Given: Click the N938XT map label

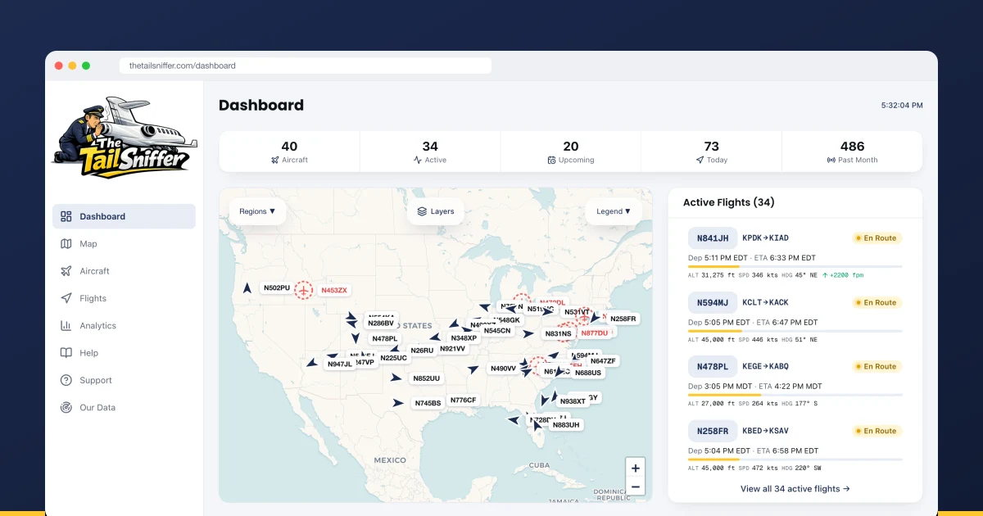Looking at the screenshot, I should [573, 401].
